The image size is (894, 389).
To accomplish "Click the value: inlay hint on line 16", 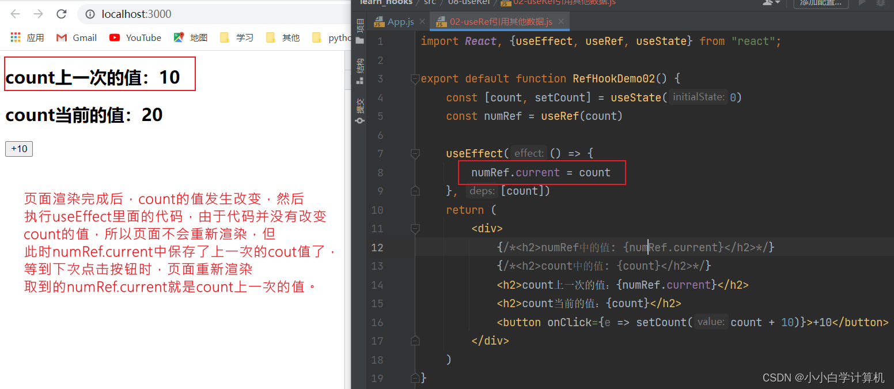I will (x=711, y=322).
